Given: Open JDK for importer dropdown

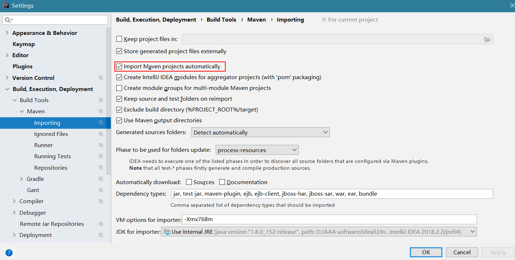Looking at the screenshot, I should pyautogui.click(x=319, y=232).
